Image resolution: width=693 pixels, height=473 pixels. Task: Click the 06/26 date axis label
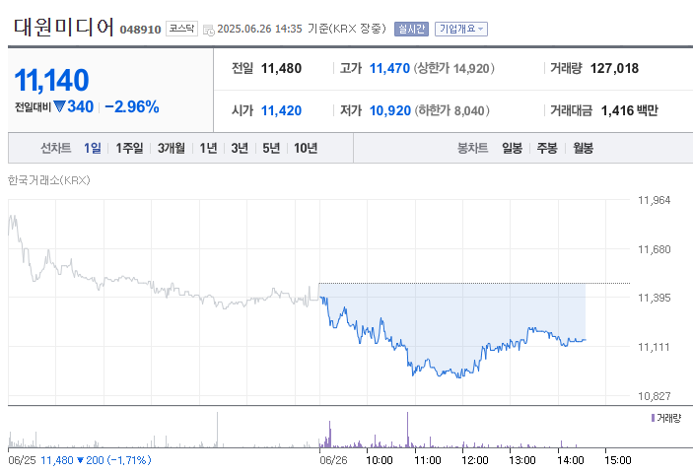(333, 460)
